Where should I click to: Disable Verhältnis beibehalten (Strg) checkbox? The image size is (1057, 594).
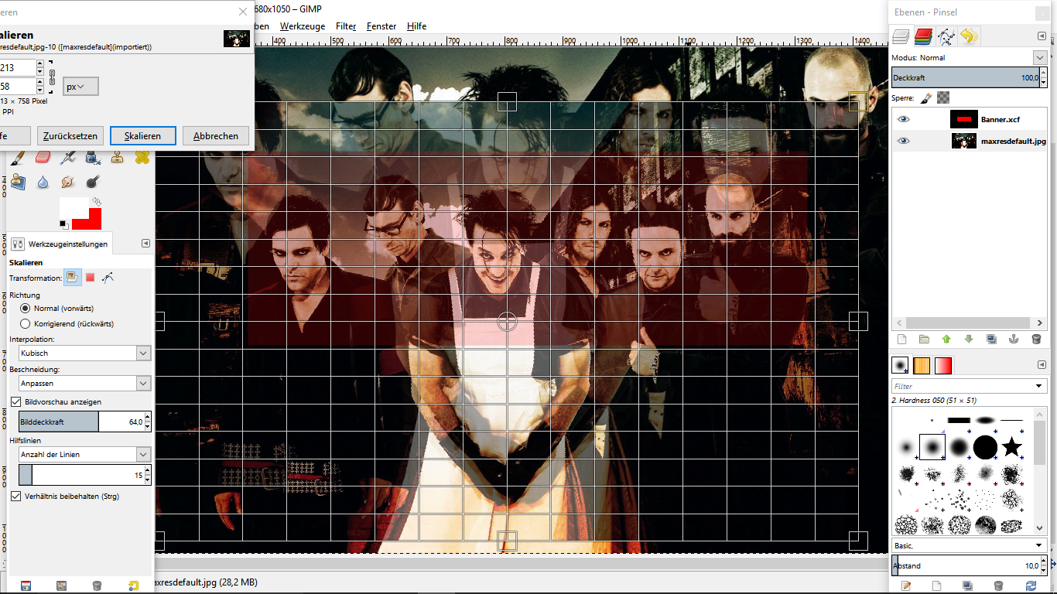click(15, 497)
